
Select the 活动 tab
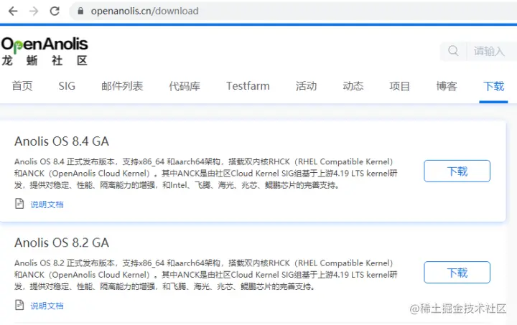[306, 86]
